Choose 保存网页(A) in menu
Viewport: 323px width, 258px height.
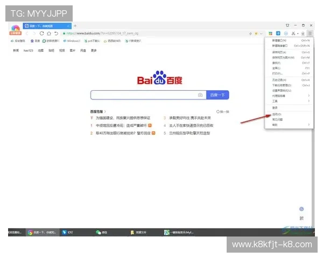290,52
